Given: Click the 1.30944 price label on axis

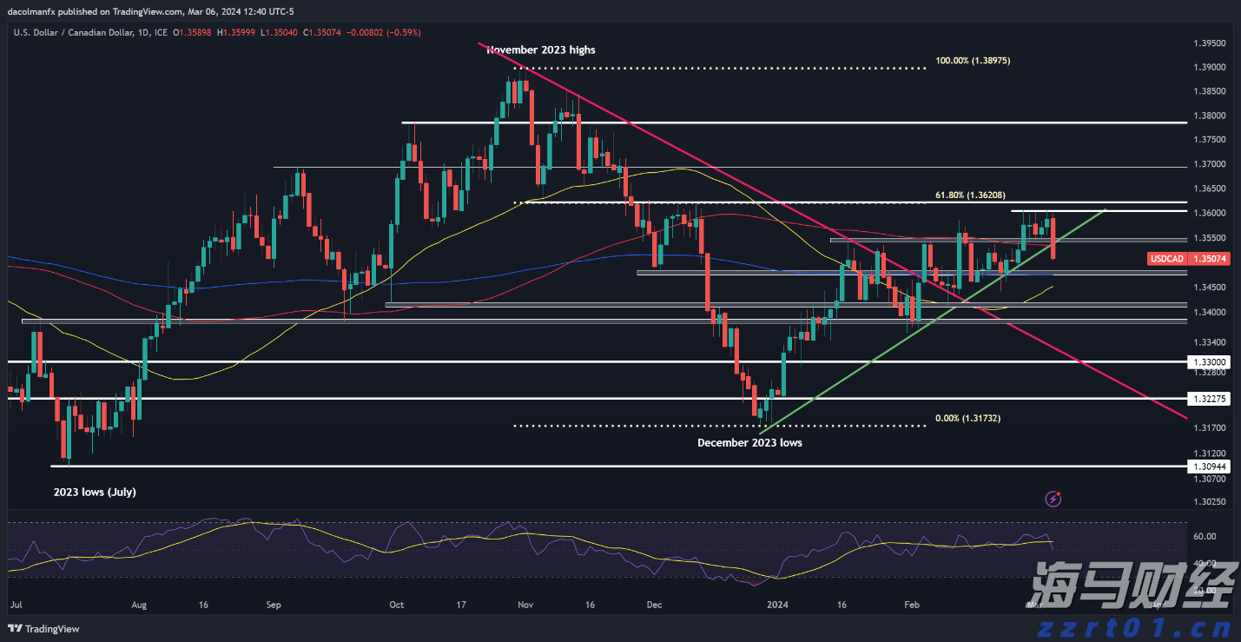Looking at the screenshot, I should tap(1209, 467).
